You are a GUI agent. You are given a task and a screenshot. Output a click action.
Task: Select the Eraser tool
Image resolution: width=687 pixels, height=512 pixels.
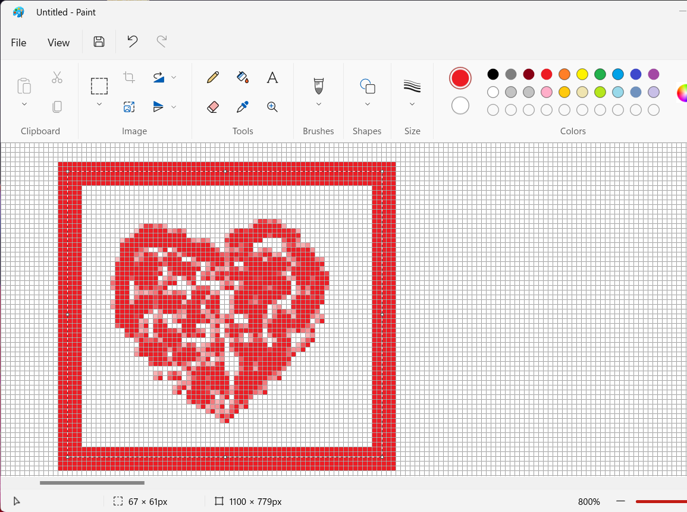[x=212, y=107]
